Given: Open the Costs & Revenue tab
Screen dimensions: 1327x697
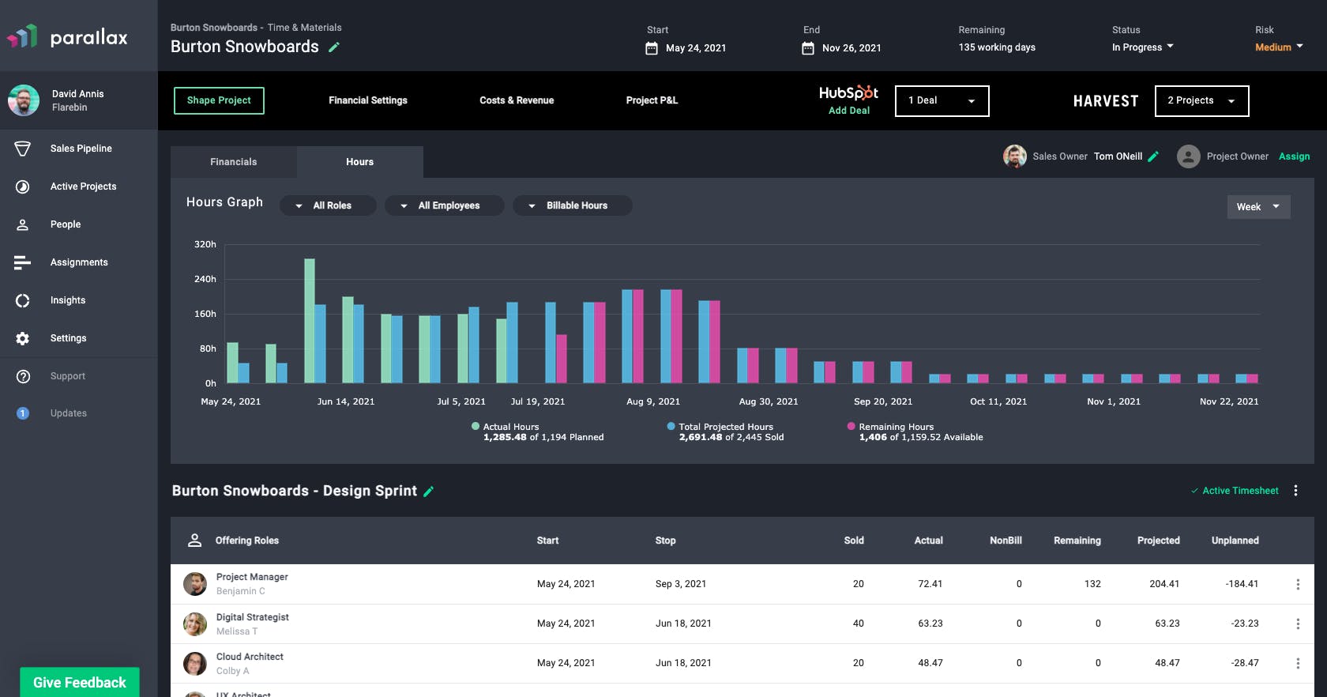Looking at the screenshot, I should tap(517, 100).
